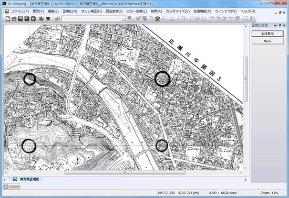
Task: Open the 特殊(A) menu
Action: tap(156, 12)
